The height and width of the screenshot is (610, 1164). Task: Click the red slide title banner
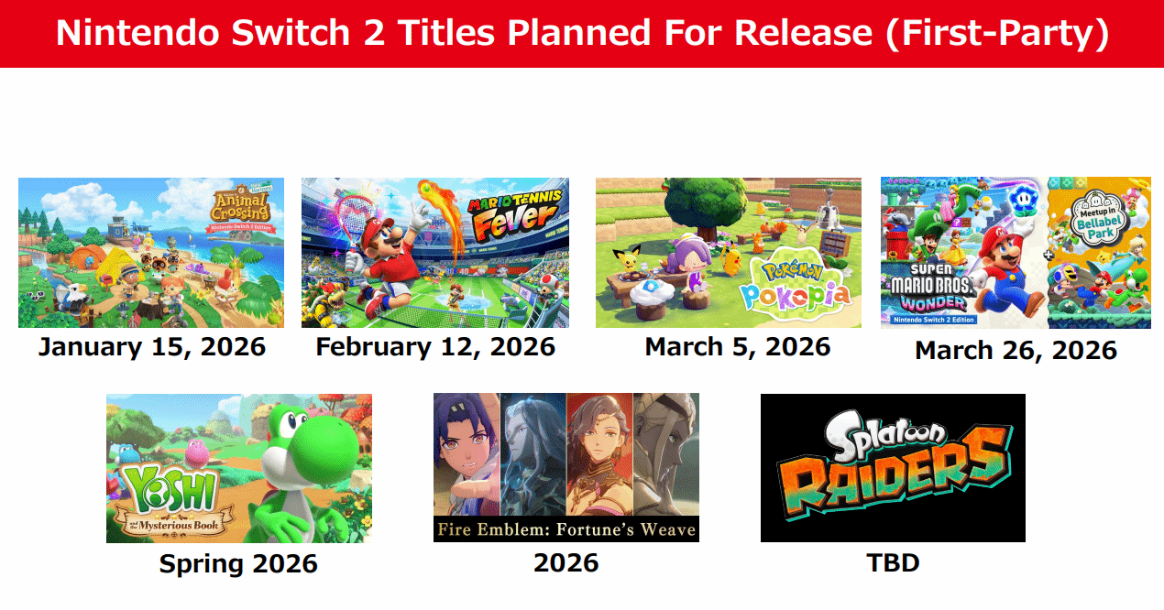(x=582, y=34)
